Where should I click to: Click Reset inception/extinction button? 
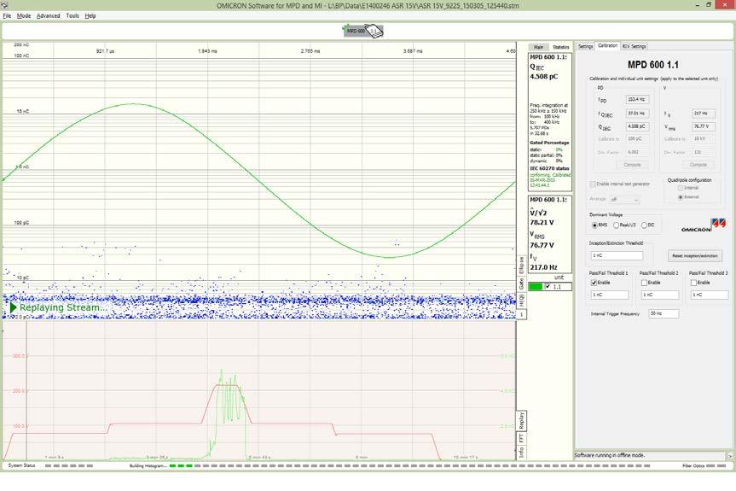click(x=695, y=256)
